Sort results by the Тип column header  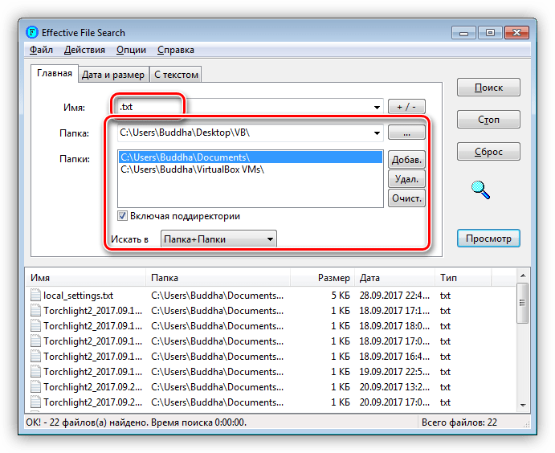[x=463, y=278]
